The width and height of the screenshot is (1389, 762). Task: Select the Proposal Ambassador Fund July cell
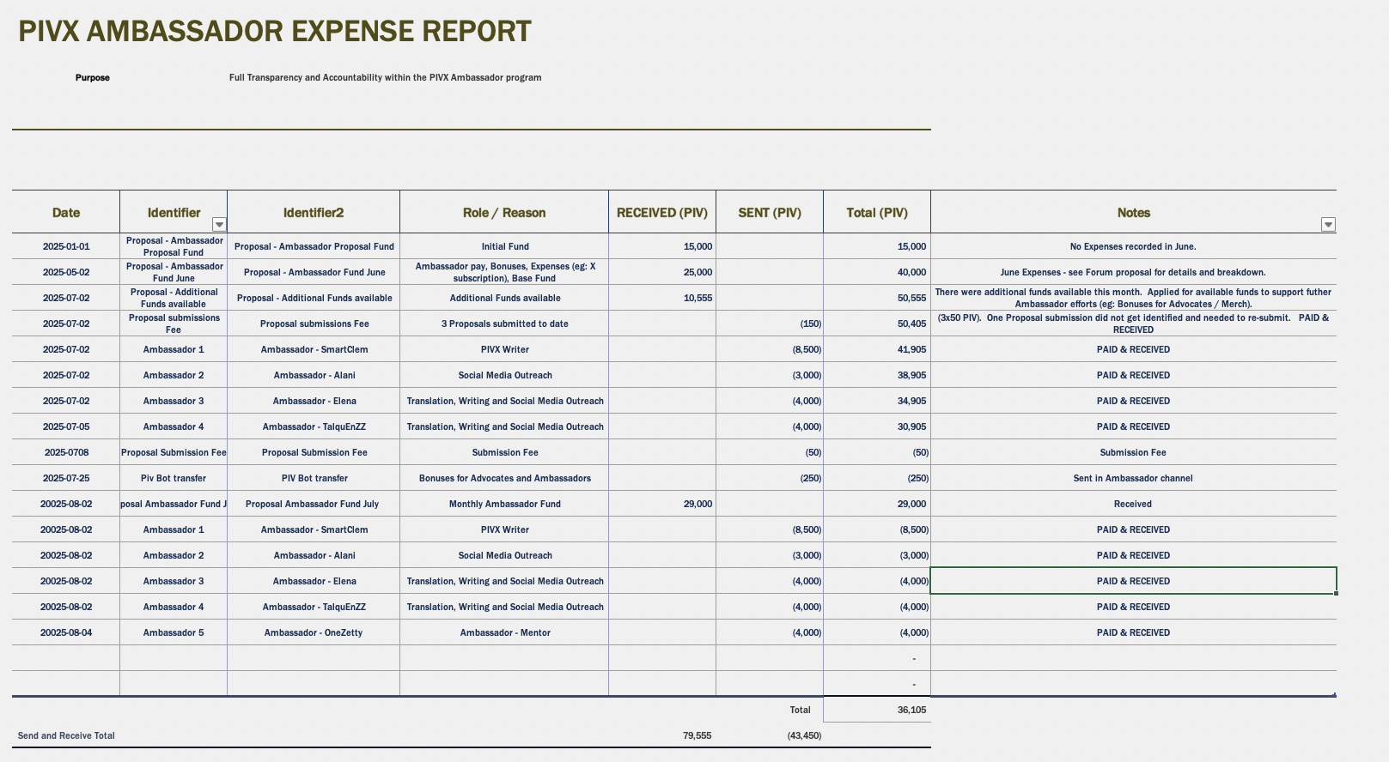[x=314, y=504]
